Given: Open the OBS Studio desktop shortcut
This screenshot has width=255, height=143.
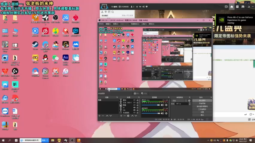Looking at the screenshot, I should tap(55, 18).
